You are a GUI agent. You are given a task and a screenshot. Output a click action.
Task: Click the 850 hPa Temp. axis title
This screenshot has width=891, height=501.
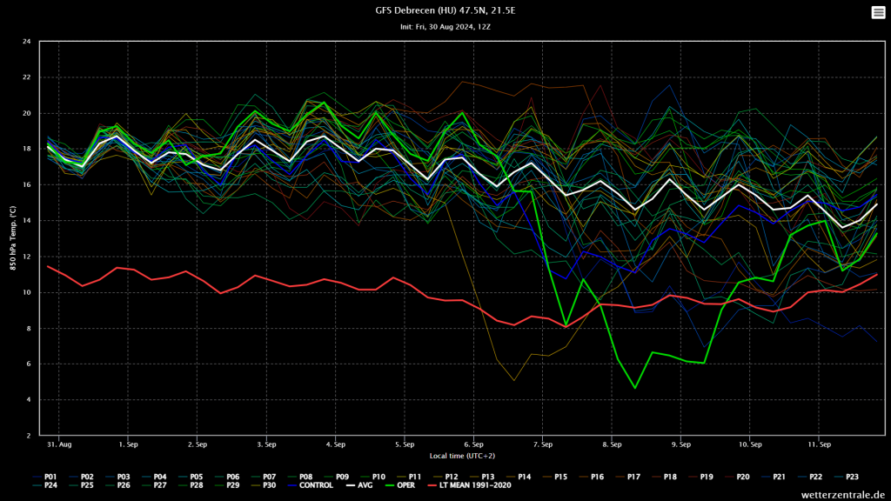click(13, 237)
